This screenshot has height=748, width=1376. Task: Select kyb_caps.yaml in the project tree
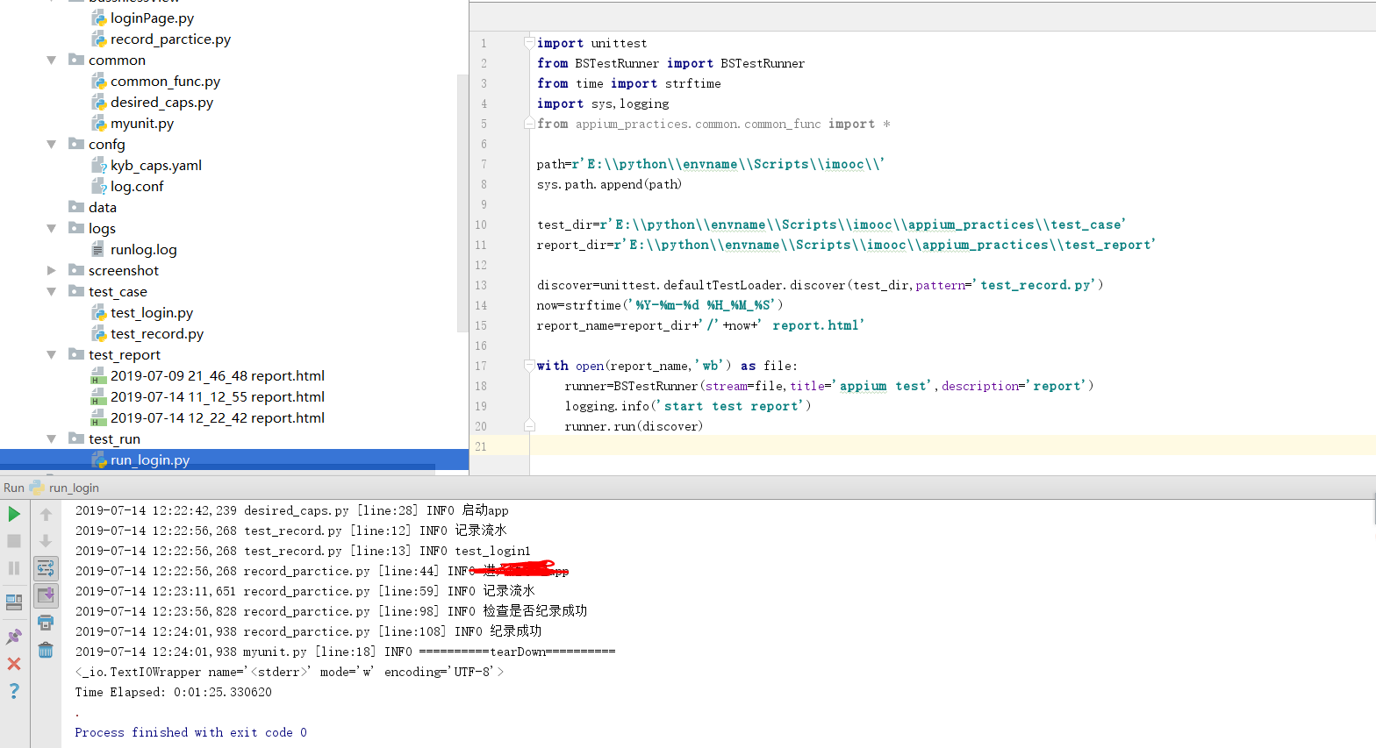(156, 166)
